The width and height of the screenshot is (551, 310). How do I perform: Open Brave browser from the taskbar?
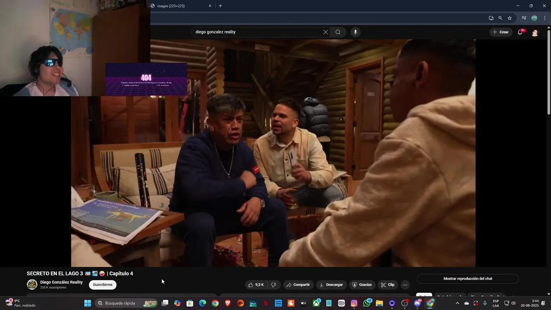[x=228, y=303]
